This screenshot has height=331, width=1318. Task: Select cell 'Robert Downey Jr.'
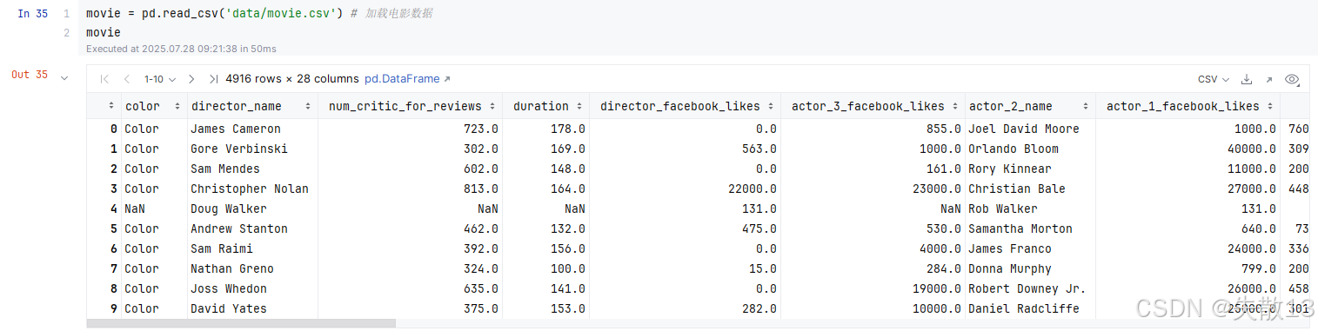1027,288
